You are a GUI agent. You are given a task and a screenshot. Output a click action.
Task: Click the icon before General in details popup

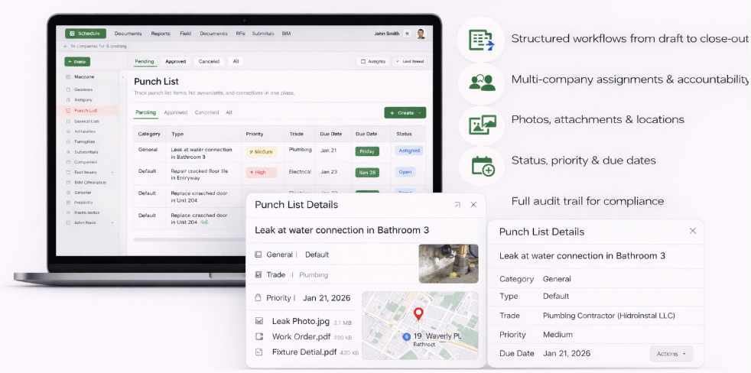[x=258, y=255]
